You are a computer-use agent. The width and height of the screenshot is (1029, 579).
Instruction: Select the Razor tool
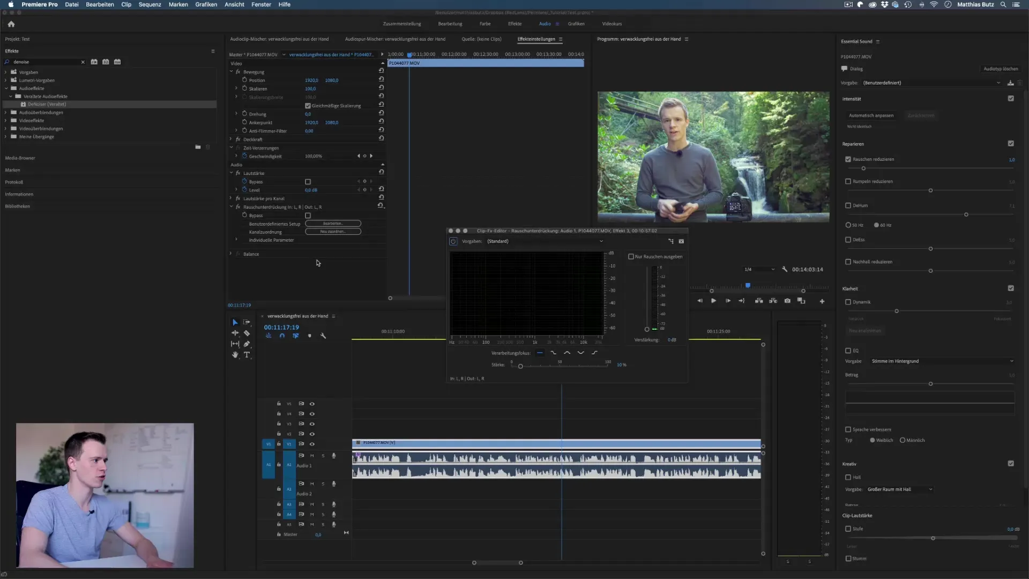[247, 333]
